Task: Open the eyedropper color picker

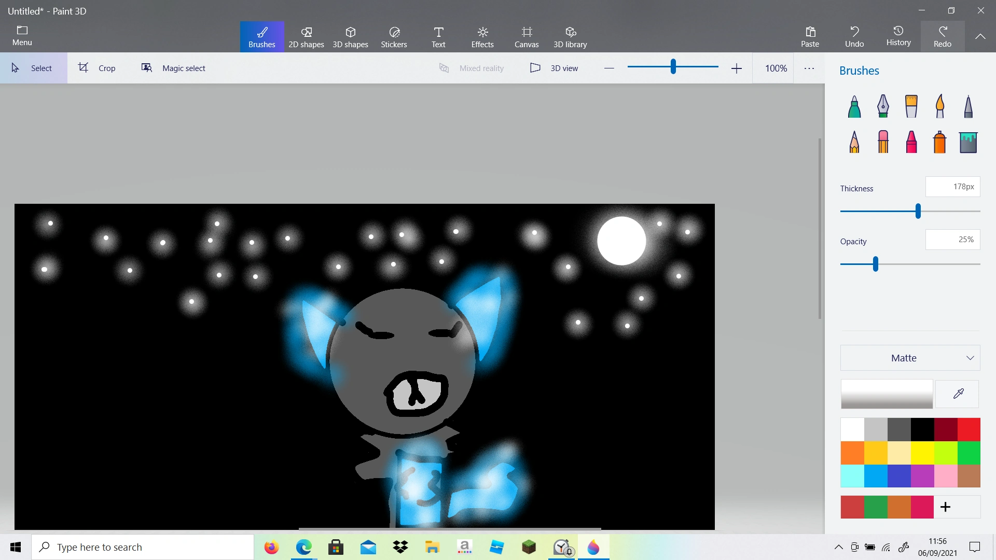Action: [958, 394]
